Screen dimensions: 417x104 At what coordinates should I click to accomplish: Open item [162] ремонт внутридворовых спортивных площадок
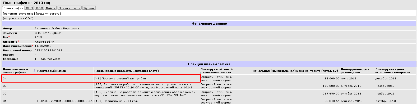[x=145, y=93]
